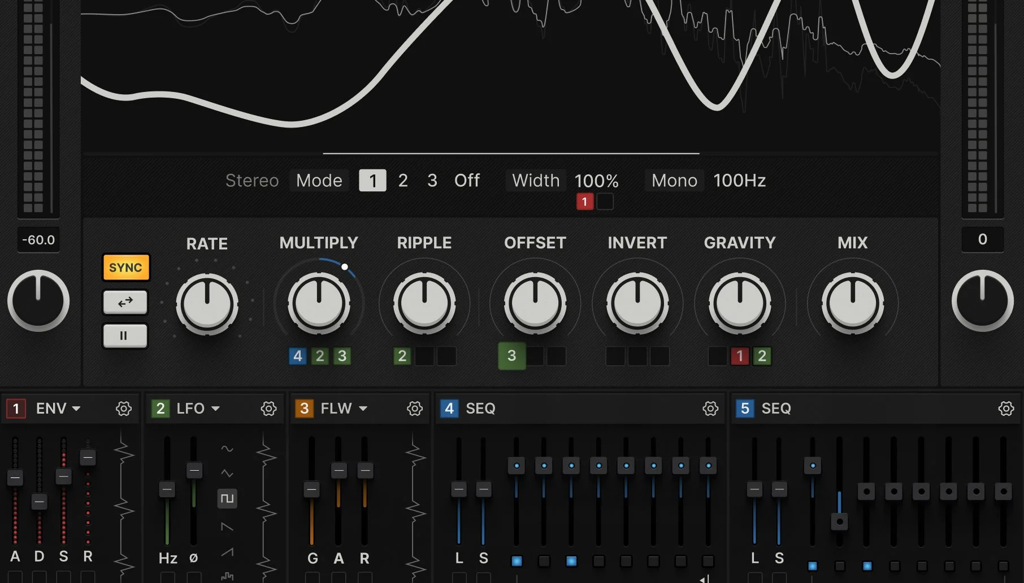Select Stereo Mode 3
This screenshot has height=583, width=1024.
click(x=432, y=181)
